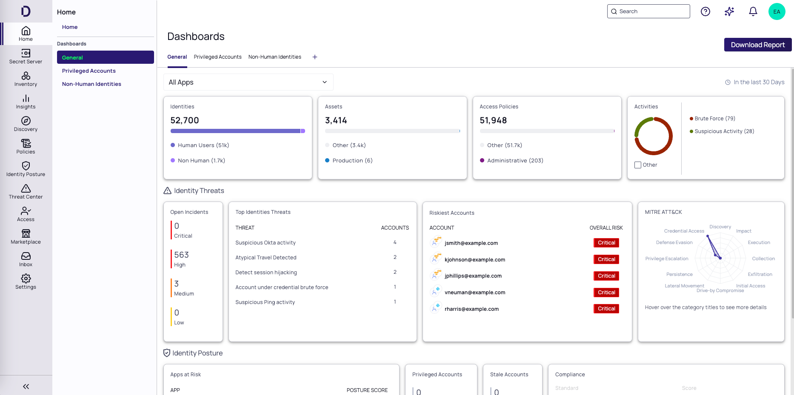Screen dimensions: 794x395
Task: Click the help question mark icon
Action: tap(705, 11)
